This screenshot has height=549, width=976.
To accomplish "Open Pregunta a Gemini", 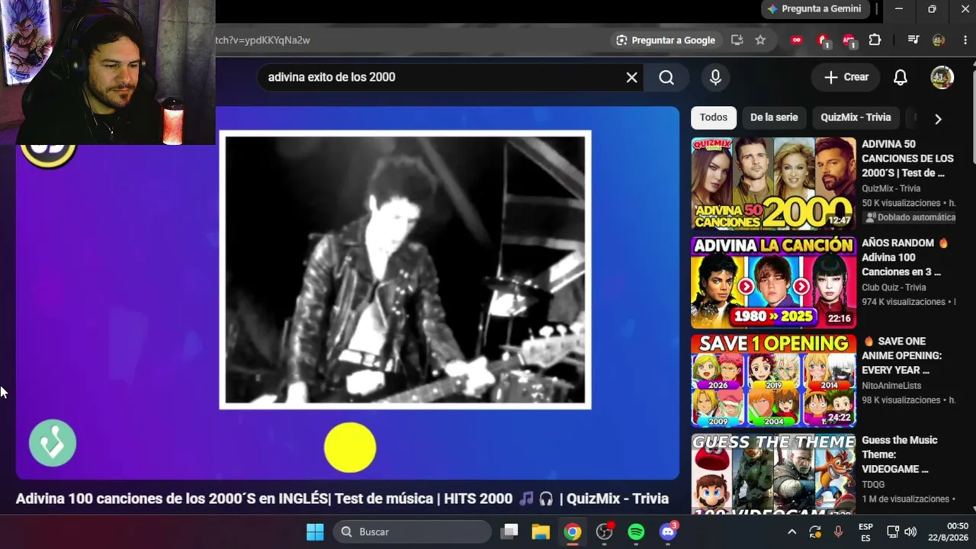I will tap(814, 9).
